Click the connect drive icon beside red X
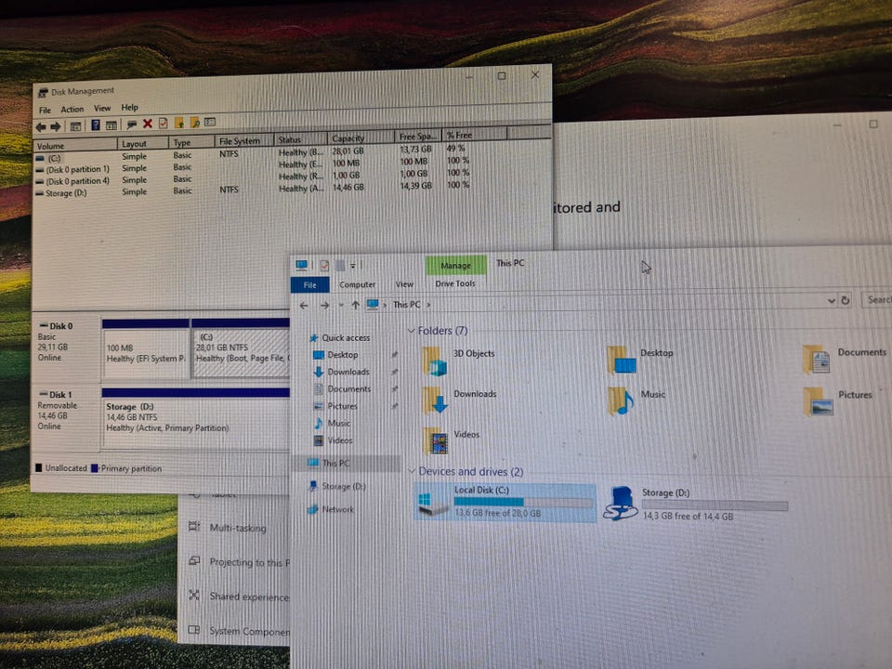 (x=132, y=124)
